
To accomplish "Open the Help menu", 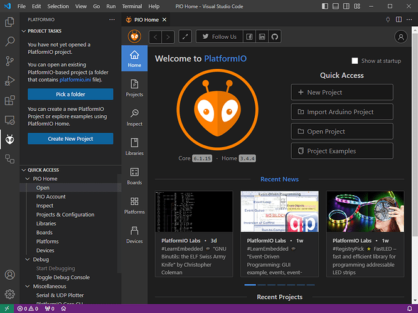I will click(154, 6).
